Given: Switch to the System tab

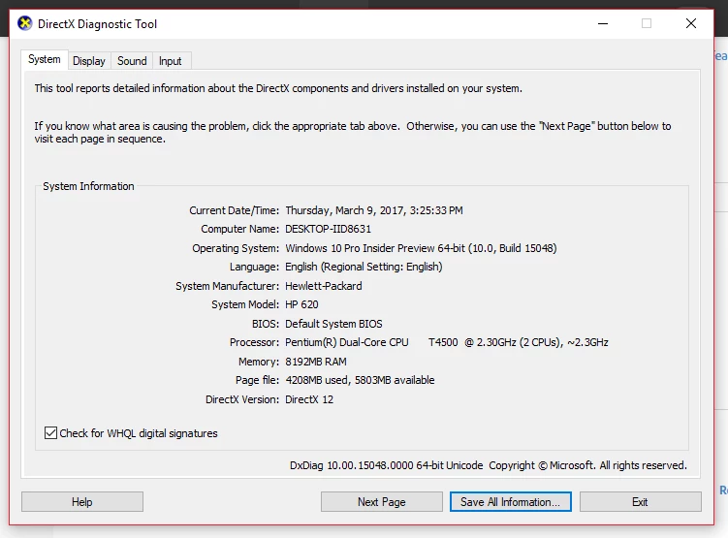Looking at the screenshot, I should tap(45, 59).
